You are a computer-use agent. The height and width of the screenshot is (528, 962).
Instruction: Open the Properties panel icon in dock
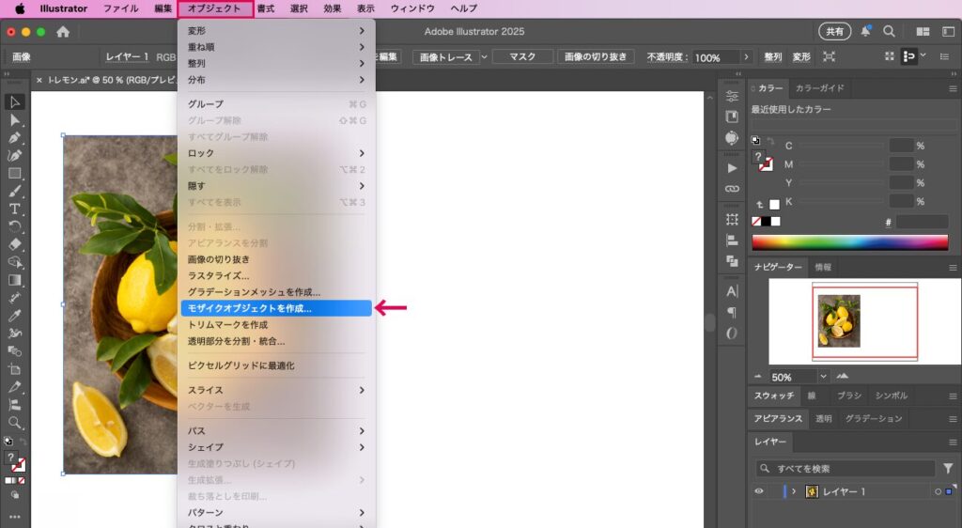tap(732, 96)
